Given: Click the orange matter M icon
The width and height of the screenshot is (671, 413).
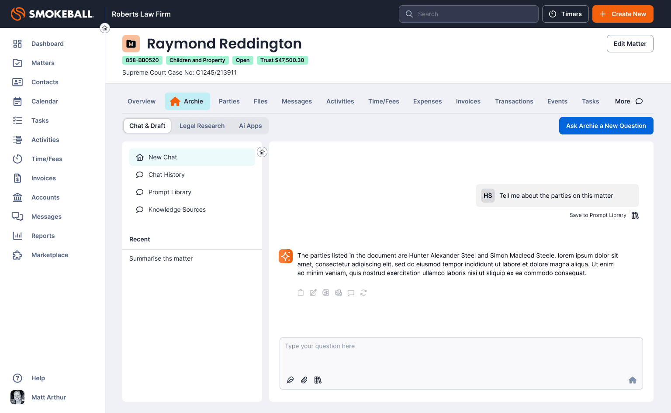Looking at the screenshot, I should [x=131, y=44].
